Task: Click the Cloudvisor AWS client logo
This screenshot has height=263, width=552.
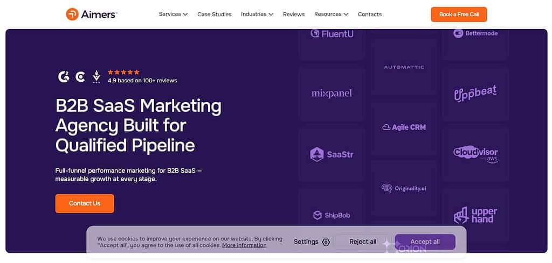Action: (x=475, y=154)
